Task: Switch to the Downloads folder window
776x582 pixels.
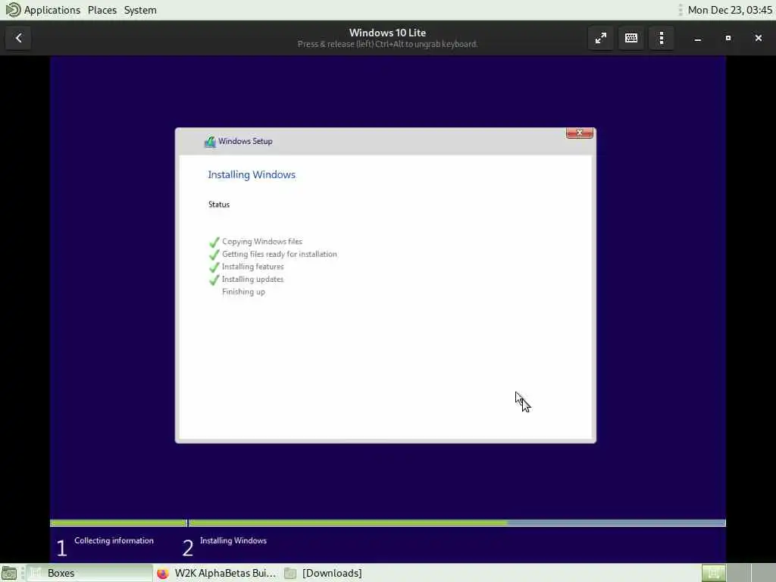Action: click(x=324, y=573)
